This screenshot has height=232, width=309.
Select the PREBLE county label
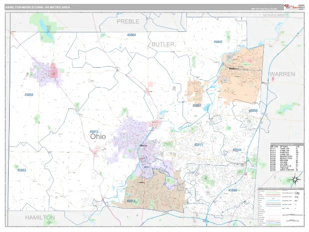[128, 21]
